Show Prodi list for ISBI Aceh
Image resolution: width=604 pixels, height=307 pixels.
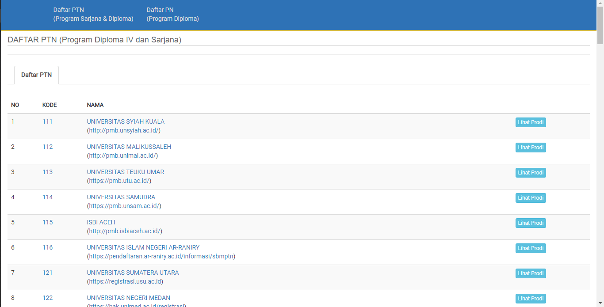(x=531, y=223)
